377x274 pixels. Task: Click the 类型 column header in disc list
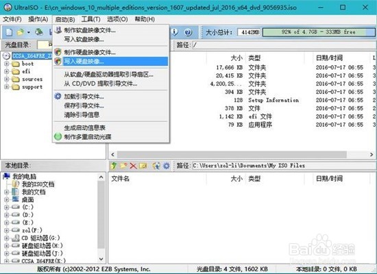point(254,58)
